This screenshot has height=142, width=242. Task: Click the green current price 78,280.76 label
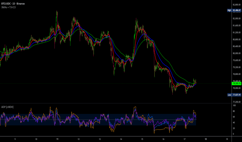237,83
